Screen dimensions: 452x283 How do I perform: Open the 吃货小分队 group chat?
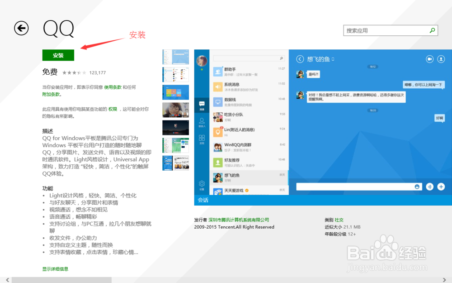(249, 117)
